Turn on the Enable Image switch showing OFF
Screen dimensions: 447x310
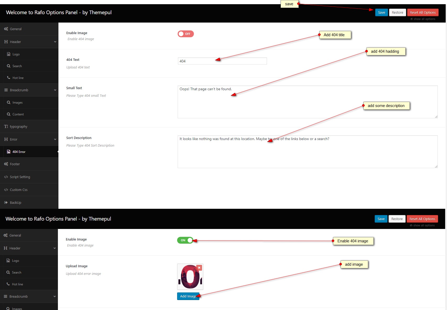point(186,34)
